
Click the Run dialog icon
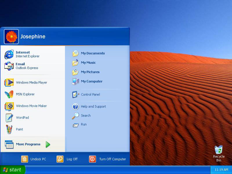pyautogui.click(x=76, y=125)
